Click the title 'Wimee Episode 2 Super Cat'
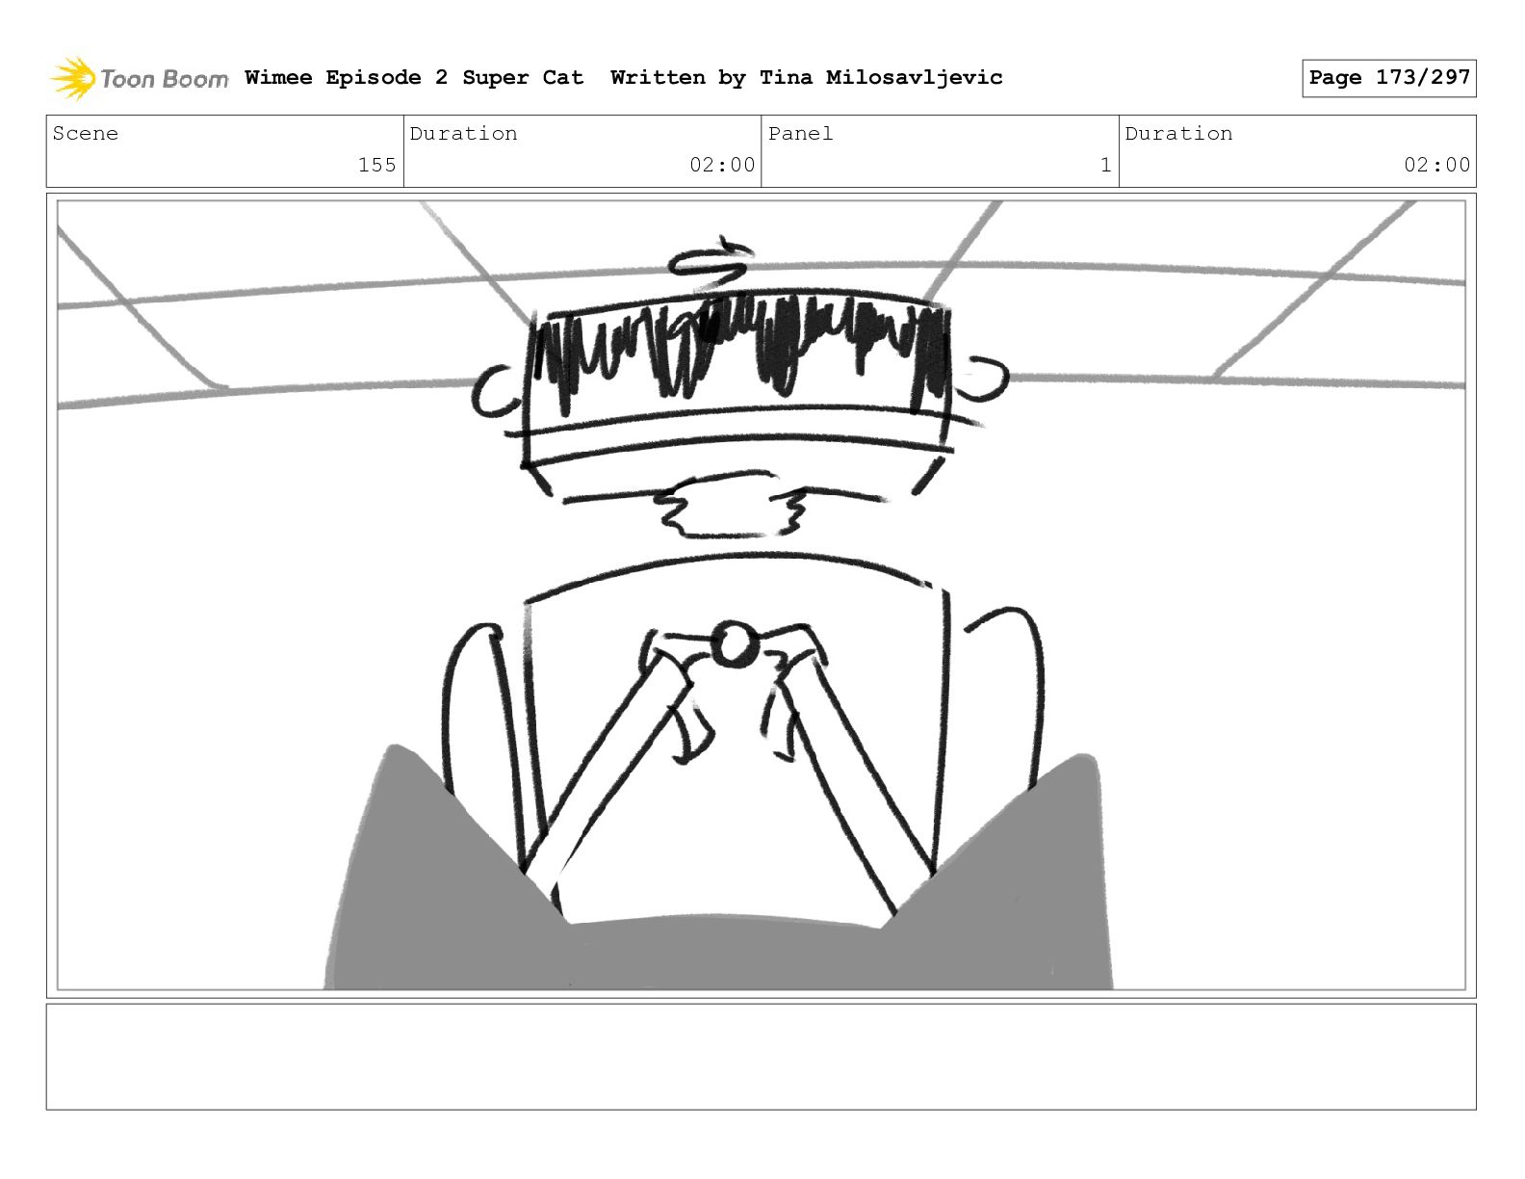Image resolution: width=1525 pixels, height=1179 pixels. point(414,78)
